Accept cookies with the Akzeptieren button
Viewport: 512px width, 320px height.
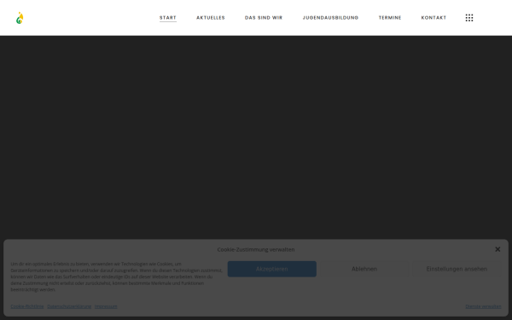(x=272, y=269)
